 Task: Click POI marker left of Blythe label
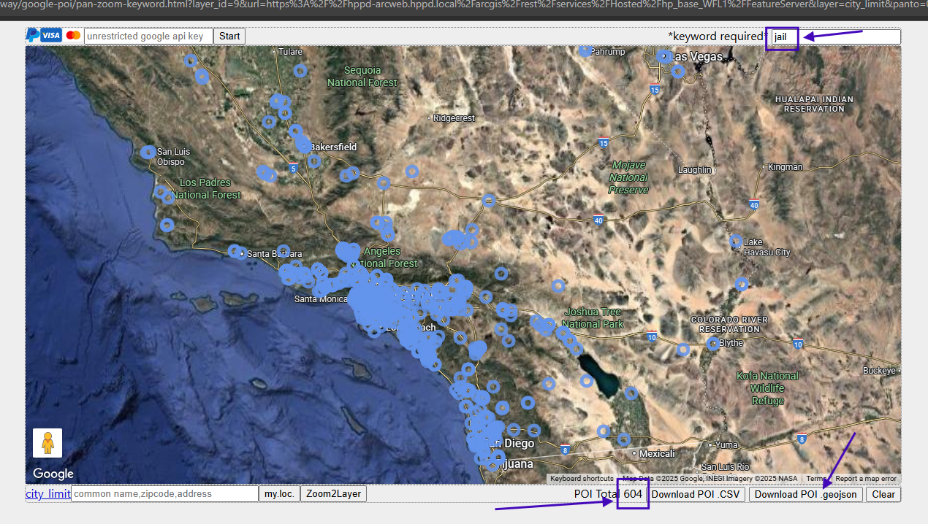tap(712, 344)
